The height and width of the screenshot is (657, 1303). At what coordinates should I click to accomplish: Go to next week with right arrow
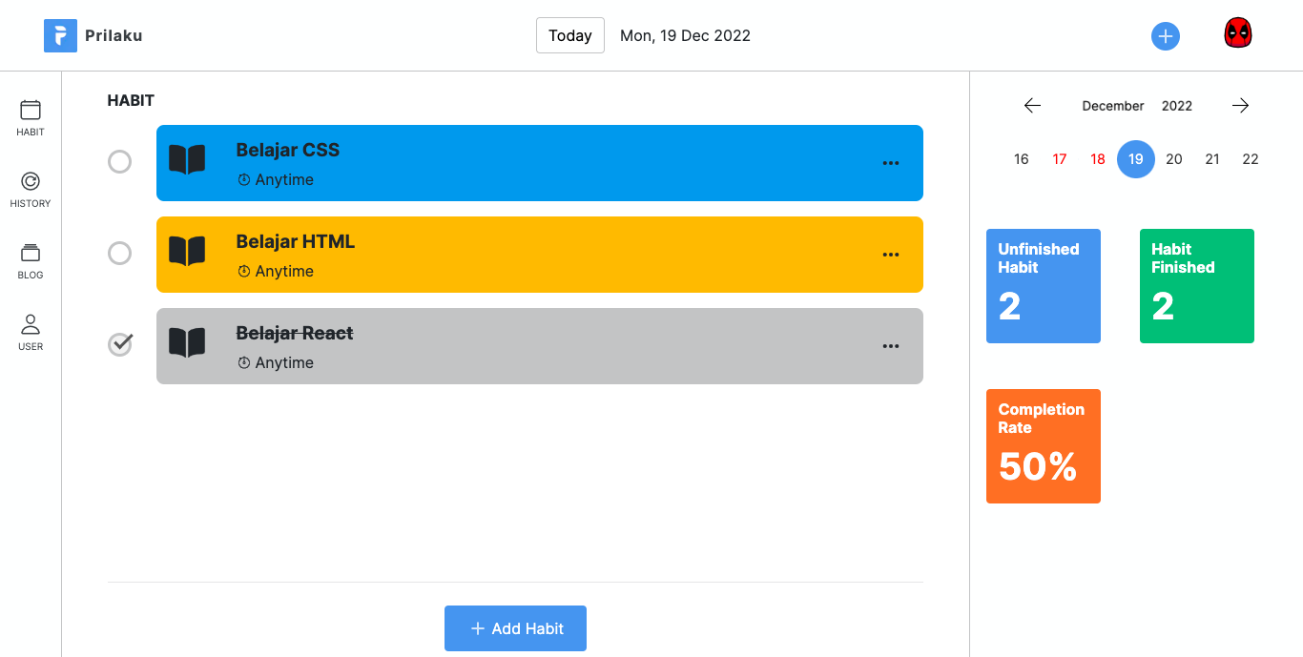(1240, 106)
